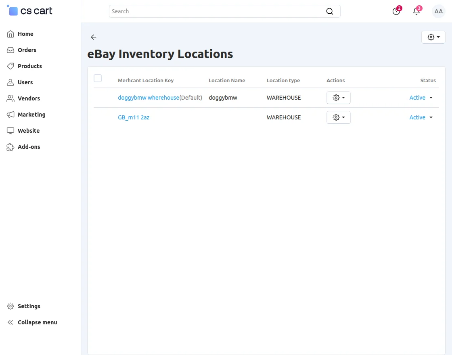452x355 pixels.
Task: Open Website section in sidebar
Action: [x=29, y=131]
